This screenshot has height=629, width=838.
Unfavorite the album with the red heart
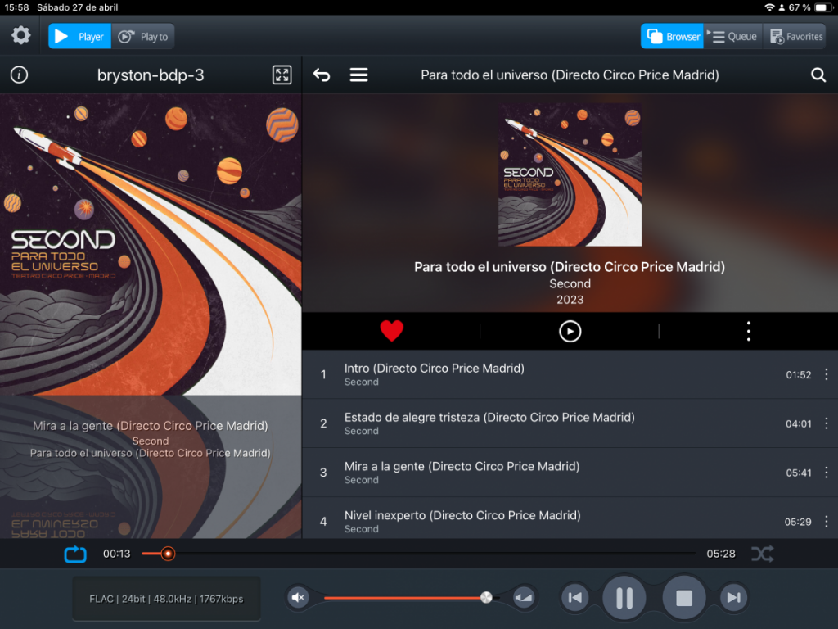[392, 331]
